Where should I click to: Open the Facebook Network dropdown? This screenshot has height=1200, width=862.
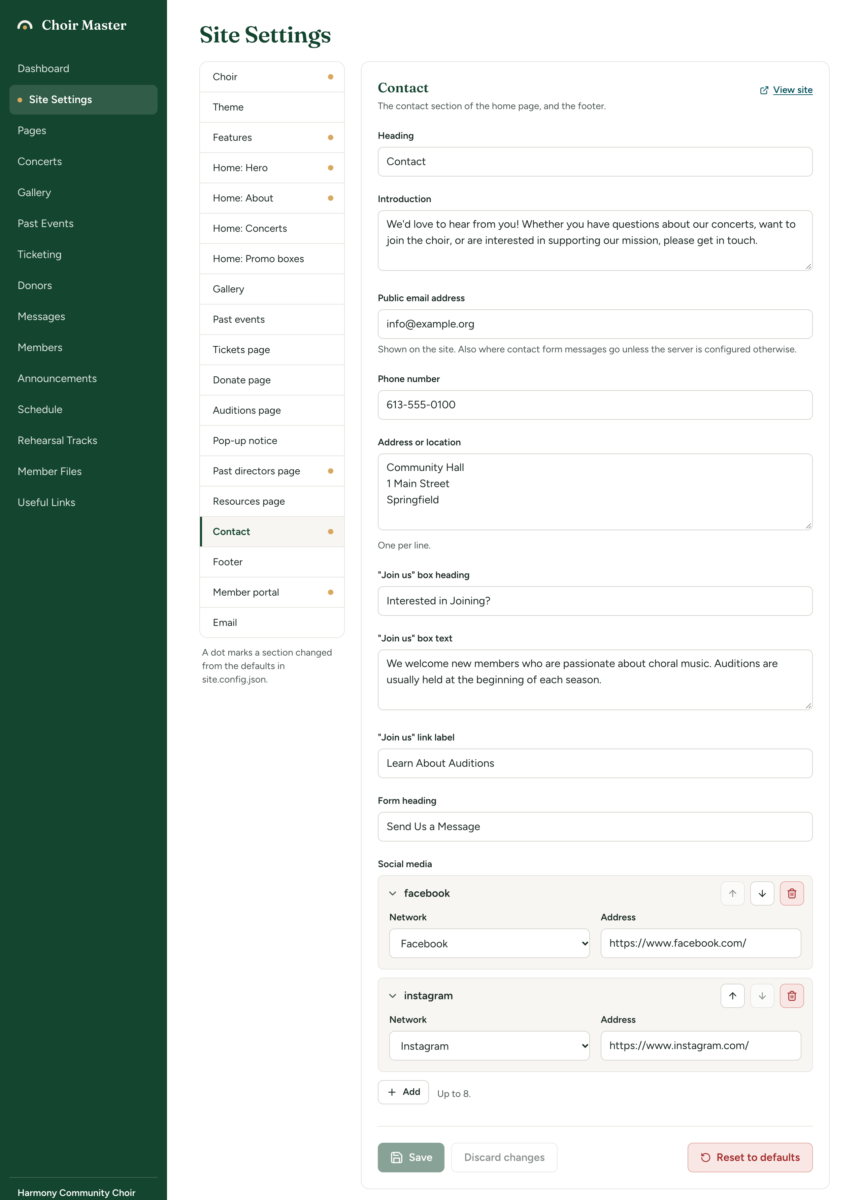(489, 943)
